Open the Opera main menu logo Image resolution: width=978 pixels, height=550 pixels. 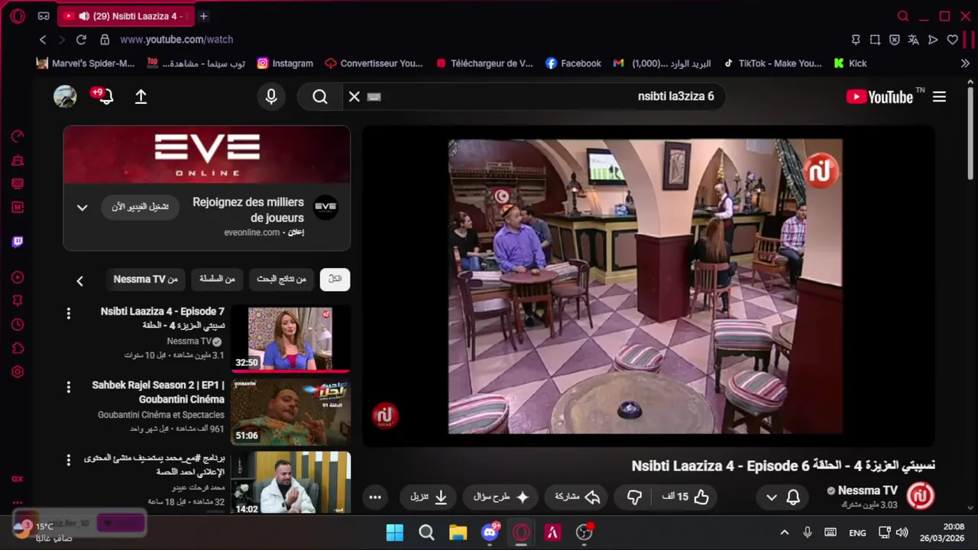[18, 16]
